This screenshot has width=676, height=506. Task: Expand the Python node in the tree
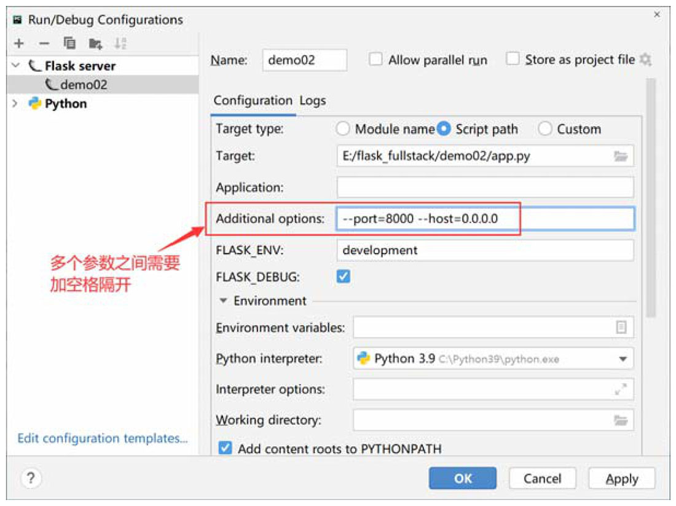(15, 104)
